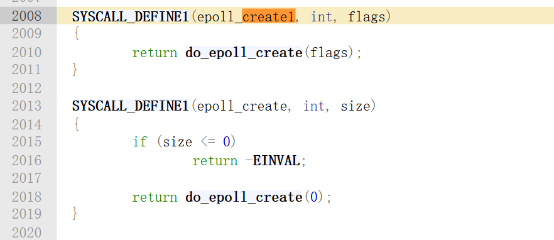Screen dimensions: 554x240
Task: Click 'epoll_create' name on line 2013
Action: coord(242,106)
